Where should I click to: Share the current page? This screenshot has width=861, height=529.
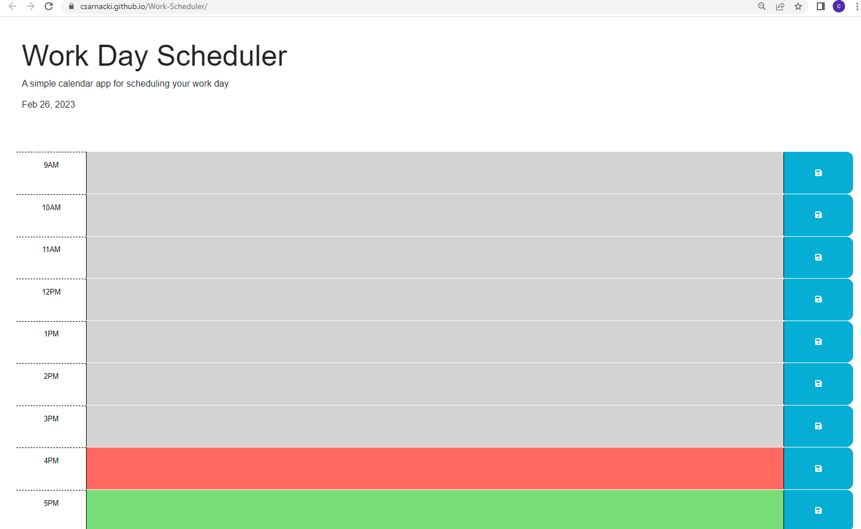pos(780,6)
